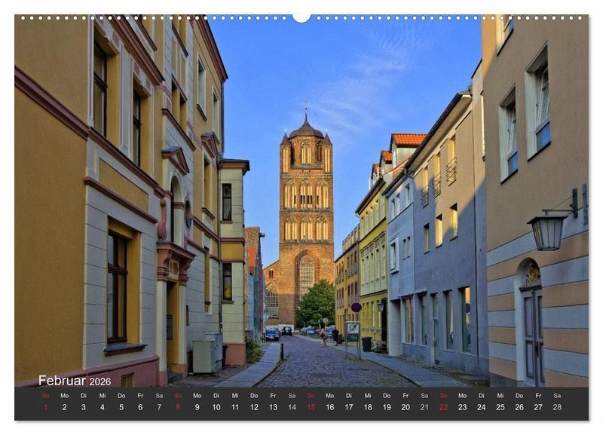Click the last date, Saturday 28
This screenshot has height=435, width=603.
point(557,407)
